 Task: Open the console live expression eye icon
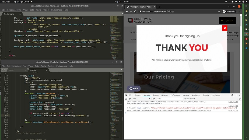tap(153, 99)
